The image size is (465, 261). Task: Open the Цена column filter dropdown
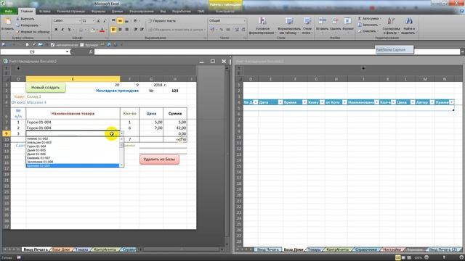pyautogui.click(x=413, y=102)
